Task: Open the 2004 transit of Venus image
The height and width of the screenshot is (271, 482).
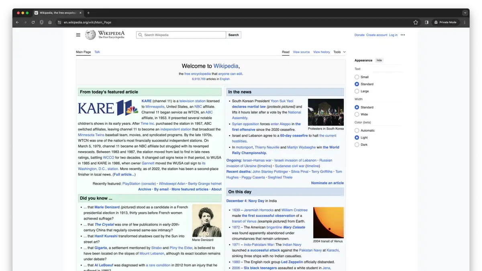Action: coord(329,223)
